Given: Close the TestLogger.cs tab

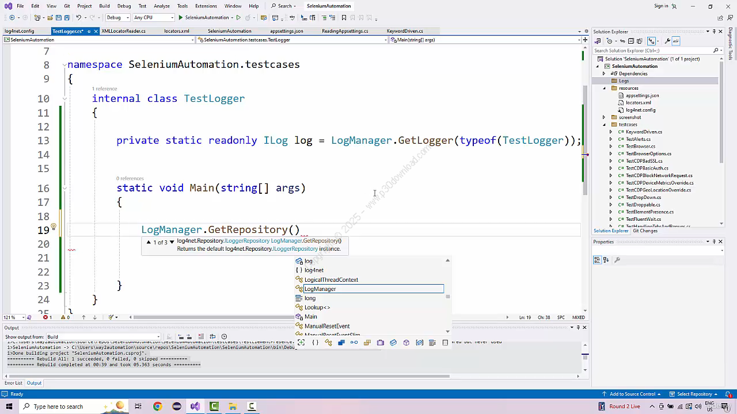Looking at the screenshot, I should [96, 31].
